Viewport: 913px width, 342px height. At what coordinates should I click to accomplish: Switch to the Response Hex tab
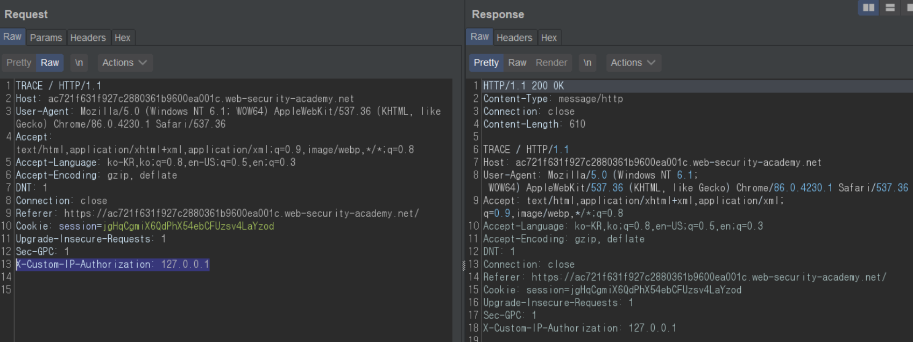549,38
